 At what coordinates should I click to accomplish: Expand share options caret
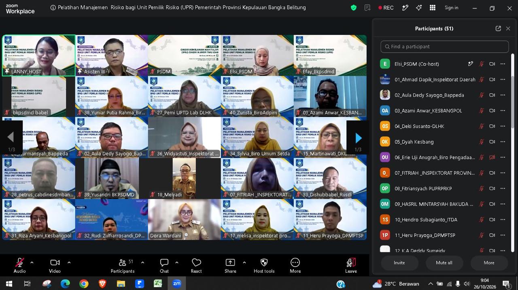point(244,262)
